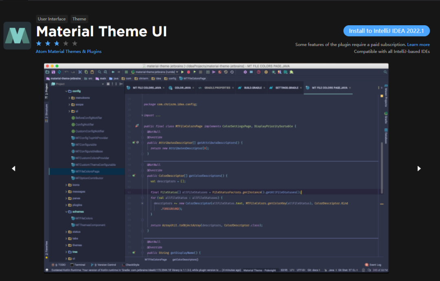Click the purple Settings gear icon

(x=245, y=72)
